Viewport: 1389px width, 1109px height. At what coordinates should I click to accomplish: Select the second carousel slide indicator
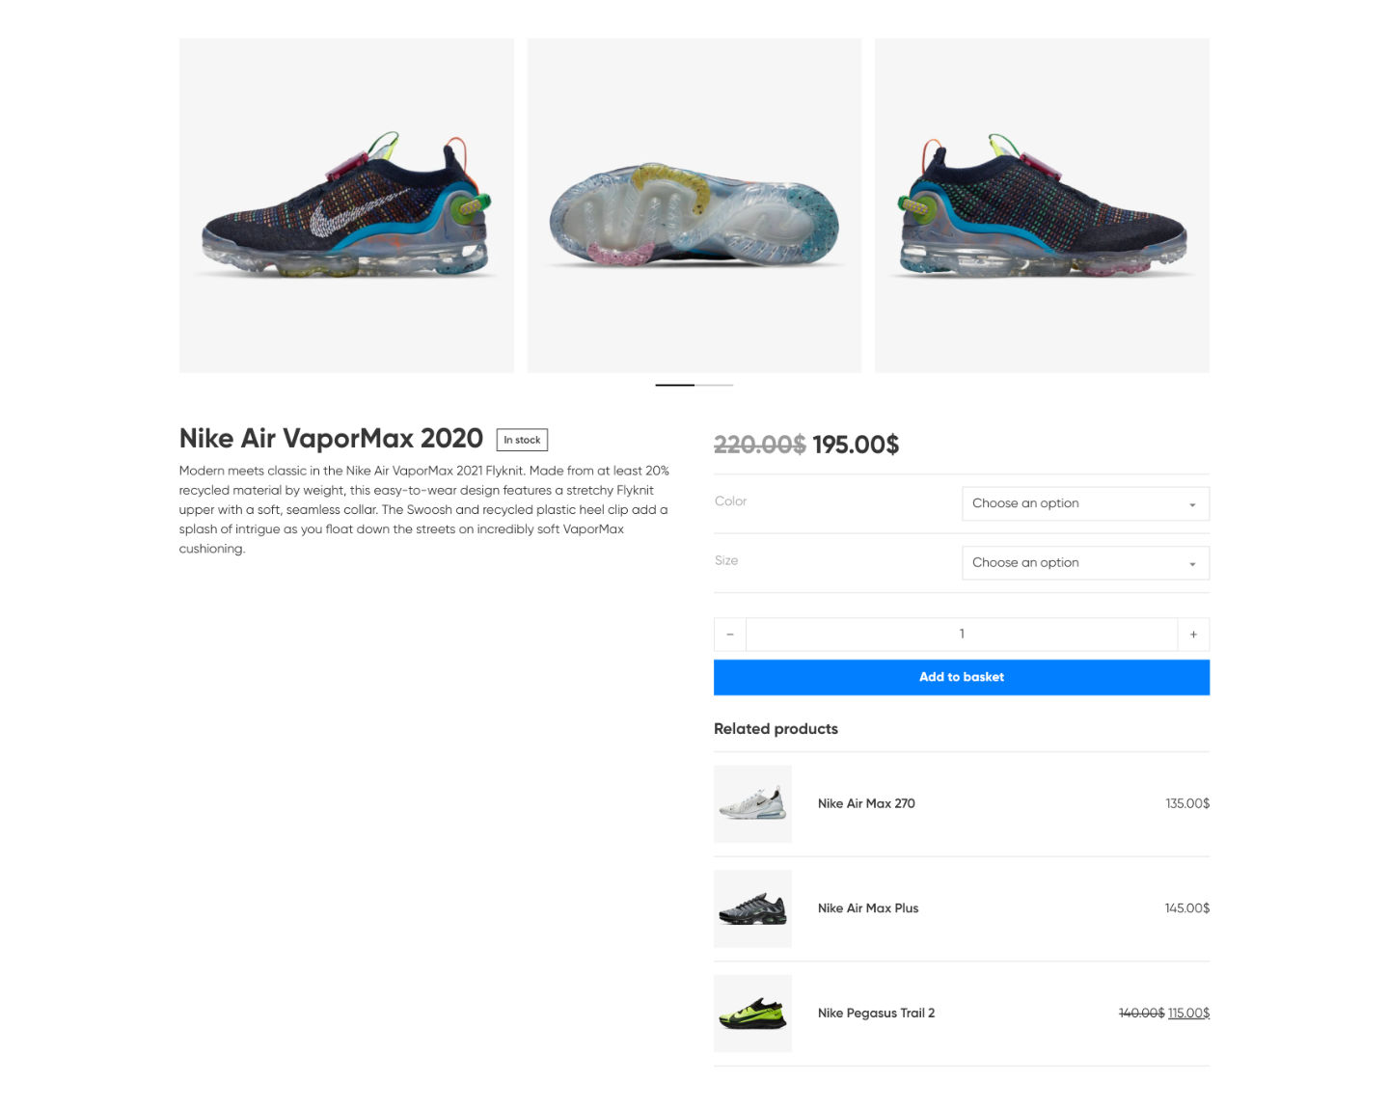point(714,385)
